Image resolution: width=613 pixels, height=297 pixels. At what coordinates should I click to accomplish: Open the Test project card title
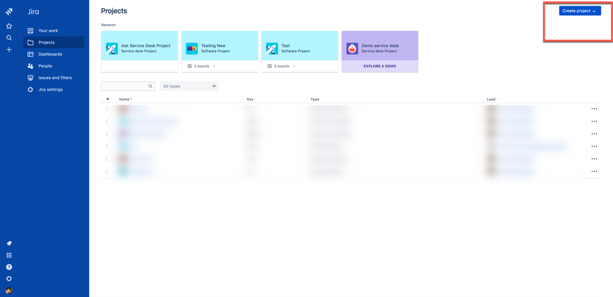285,46
